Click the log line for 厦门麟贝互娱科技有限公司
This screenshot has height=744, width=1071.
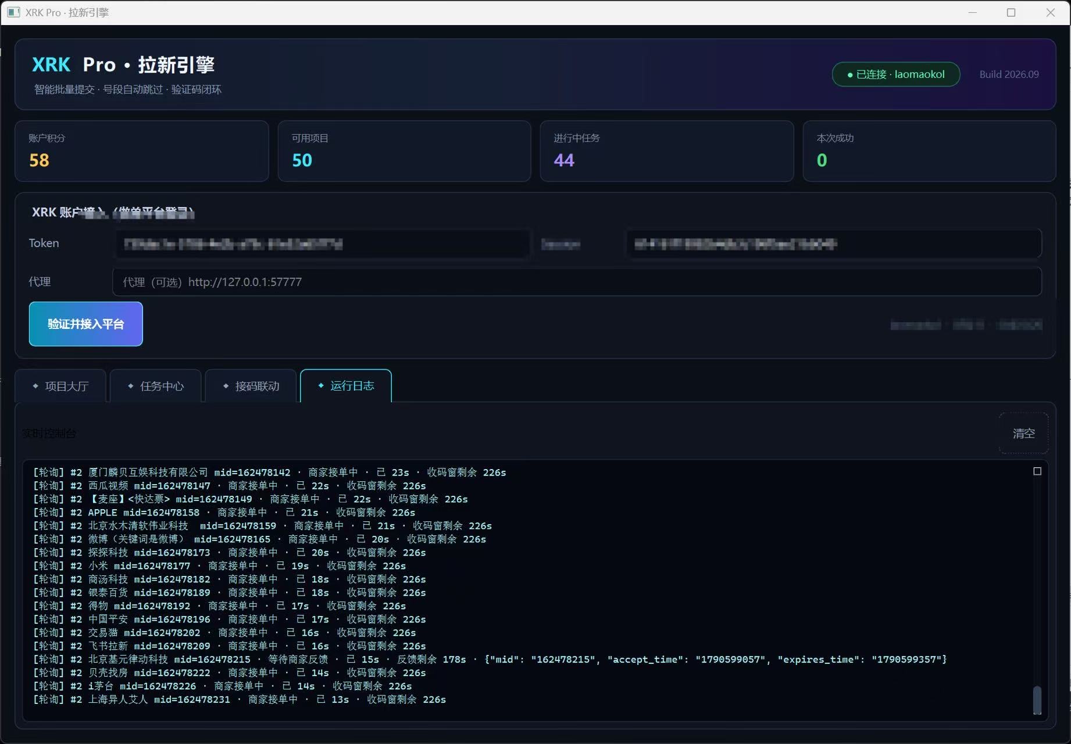pos(270,473)
